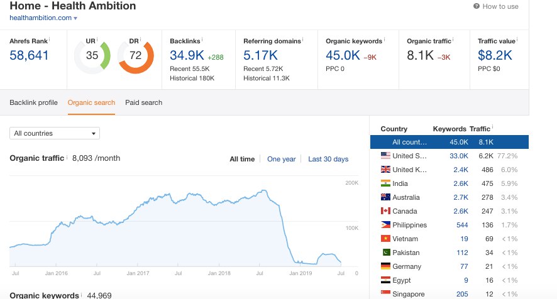This screenshot has width=557, height=299.
Task: Open the 19 keywords for Vietnam
Action: pos(465,239)
